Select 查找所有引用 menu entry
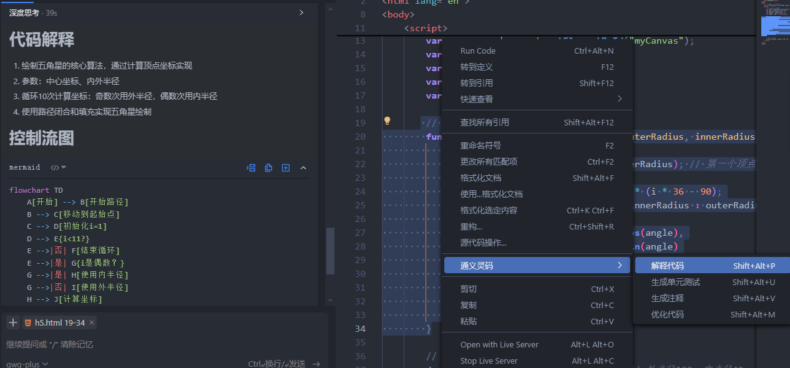 pyautogui.click(x=537, y=122)
